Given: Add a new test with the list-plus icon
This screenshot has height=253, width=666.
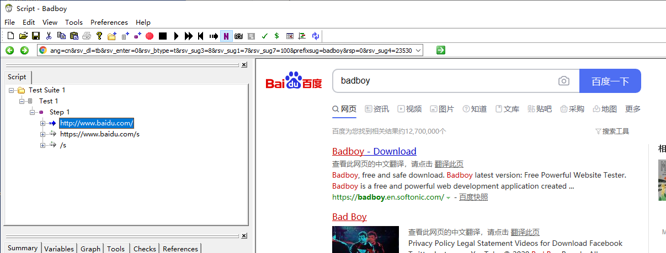Looking at the screenshot, I should pyautogui.click(x=125, y=36).
